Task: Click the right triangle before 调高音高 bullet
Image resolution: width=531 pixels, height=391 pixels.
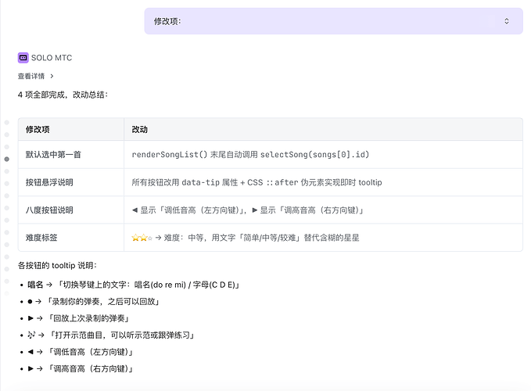Action: click(x=30, y=368)
